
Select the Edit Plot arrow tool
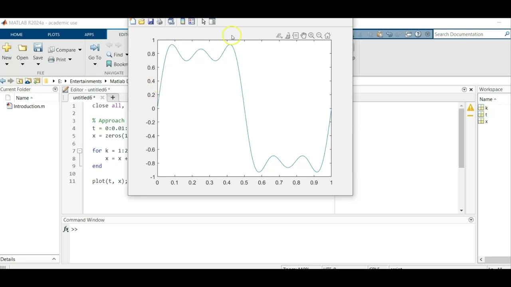pyautogui.click(x=204, y=22)
